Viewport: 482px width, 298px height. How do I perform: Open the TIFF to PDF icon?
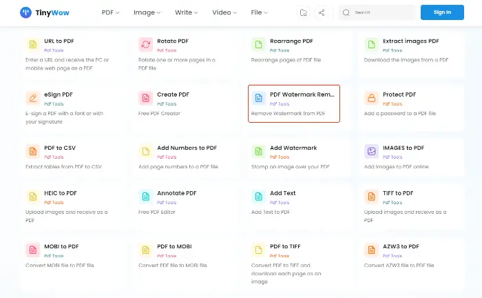(371, 197)
